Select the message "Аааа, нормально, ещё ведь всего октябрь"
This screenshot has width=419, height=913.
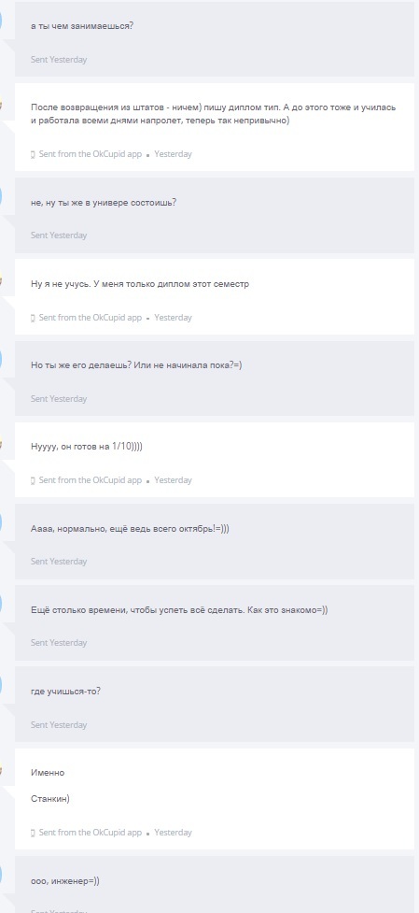215,541
